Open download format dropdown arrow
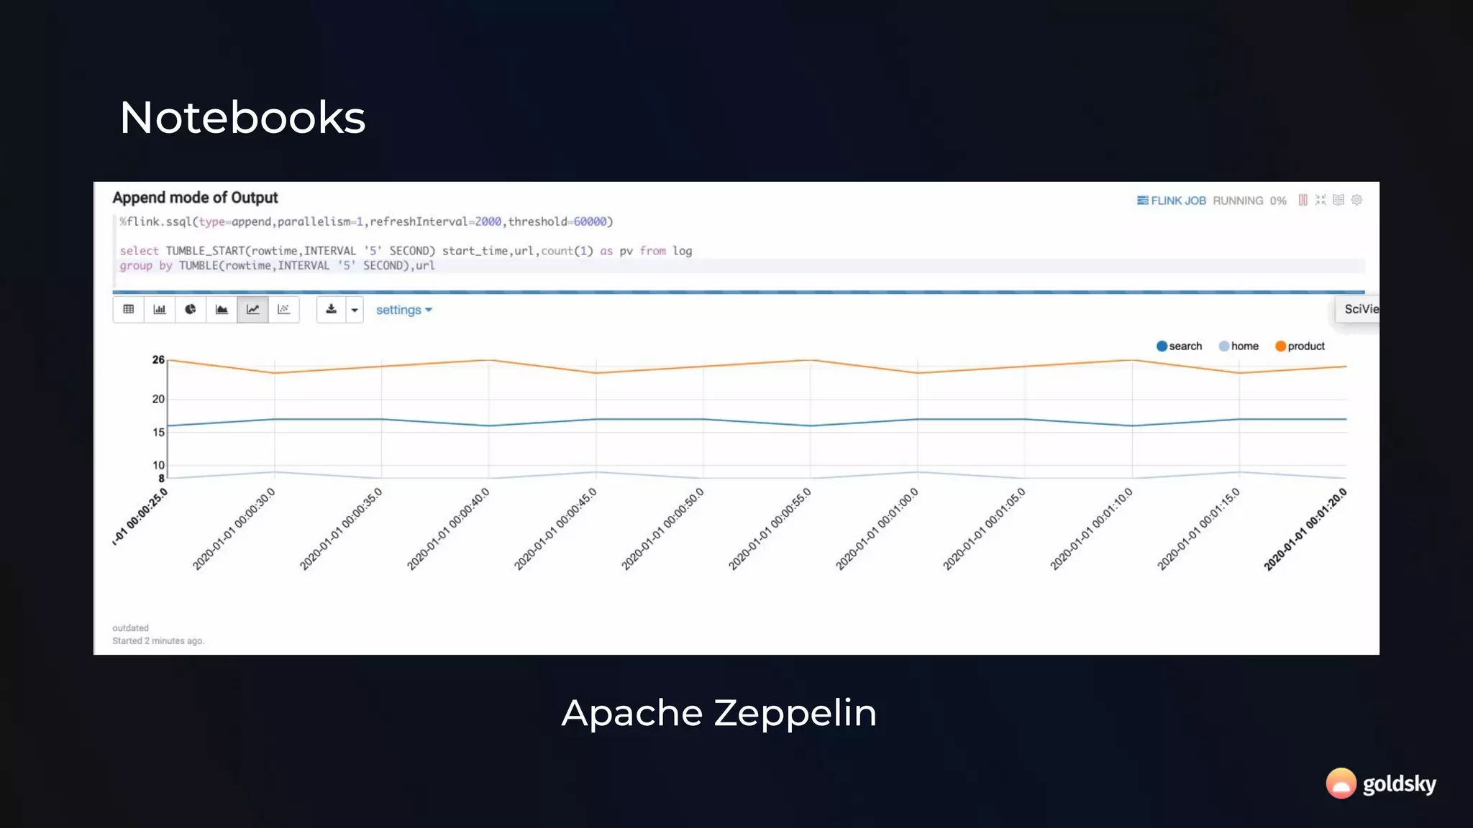Viewport: 1473px width, 828px height. [355, 310]
